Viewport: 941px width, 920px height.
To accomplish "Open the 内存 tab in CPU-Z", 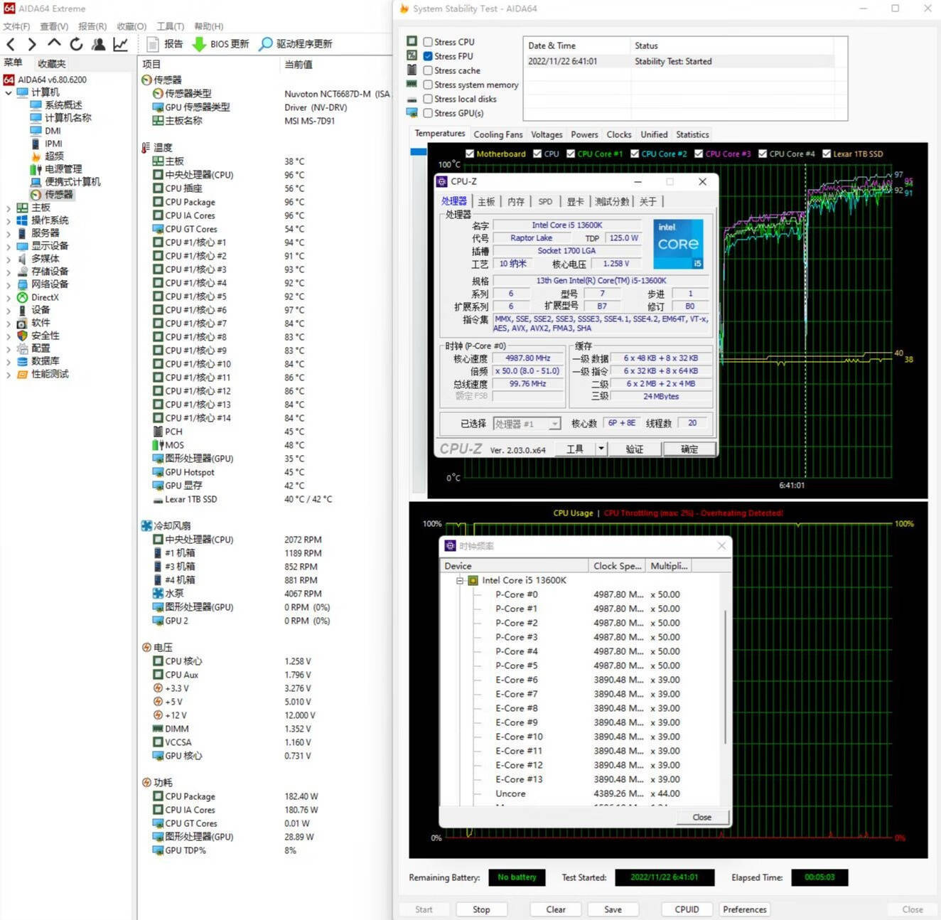I will [x=516, y=202].
